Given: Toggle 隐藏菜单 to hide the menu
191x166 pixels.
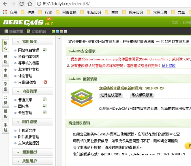Looking at the screenshot, I should click(14, 32).
